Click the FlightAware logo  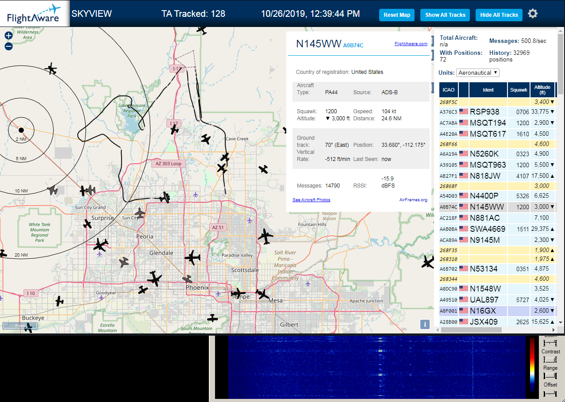(34, 13)
